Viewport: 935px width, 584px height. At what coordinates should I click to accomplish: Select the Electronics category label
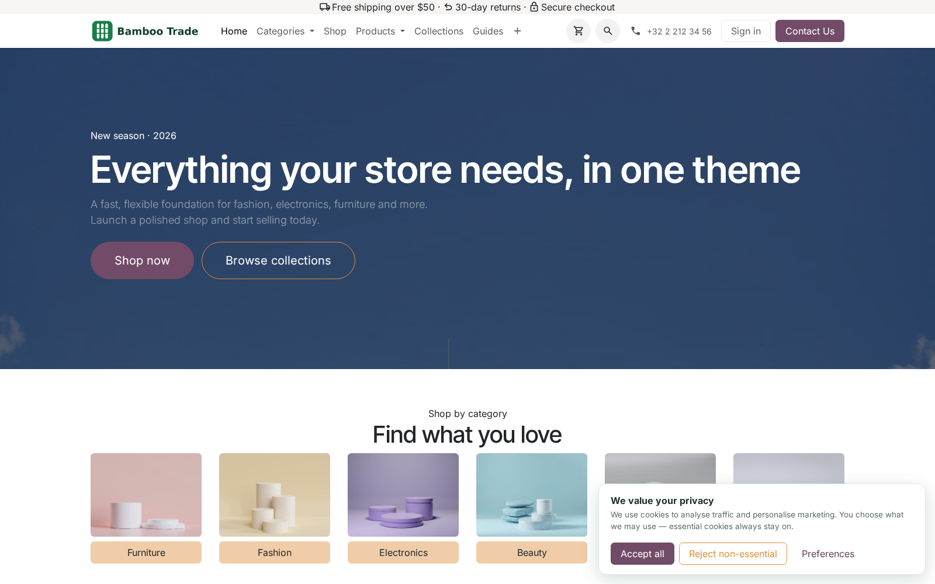[403, 552]
